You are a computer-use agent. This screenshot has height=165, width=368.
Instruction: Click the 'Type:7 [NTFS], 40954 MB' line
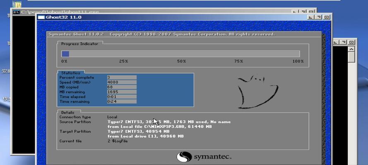139,131
